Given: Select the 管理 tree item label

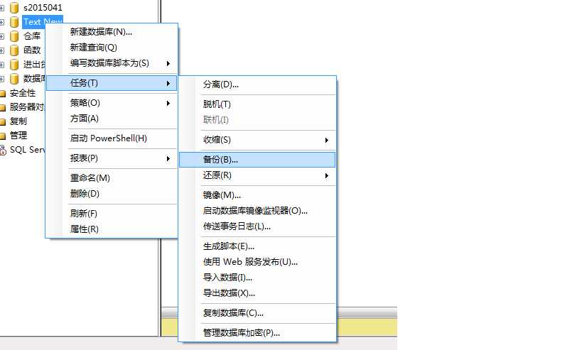Looking at the screenshot, I should pyautogui.click(x=18, y=136).
